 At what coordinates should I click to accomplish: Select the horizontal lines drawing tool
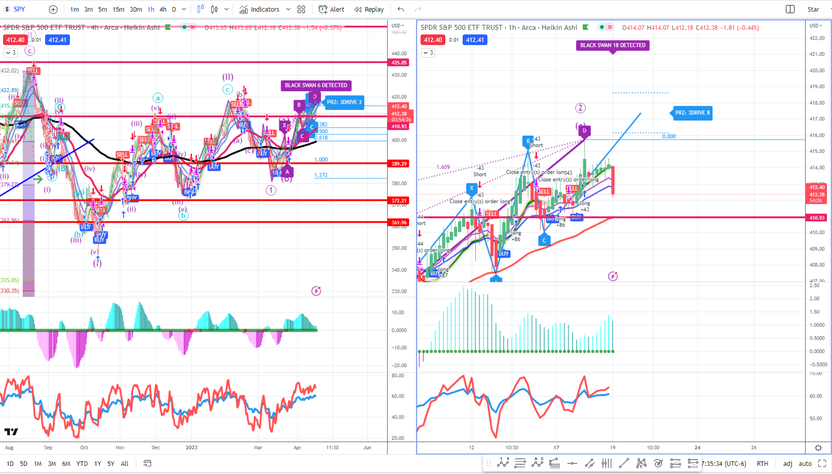[520, 463]
